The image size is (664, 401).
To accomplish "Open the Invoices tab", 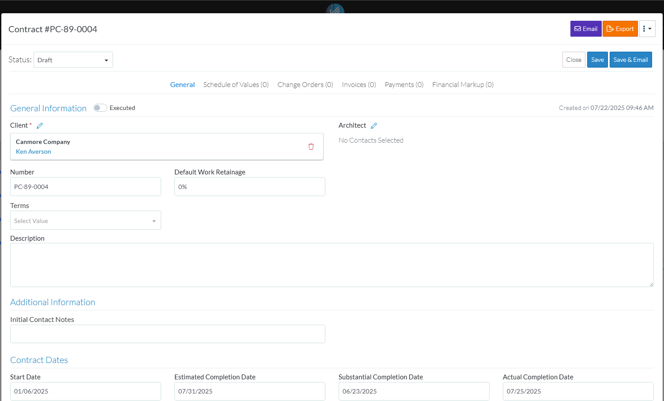I will tap(359, 85).
